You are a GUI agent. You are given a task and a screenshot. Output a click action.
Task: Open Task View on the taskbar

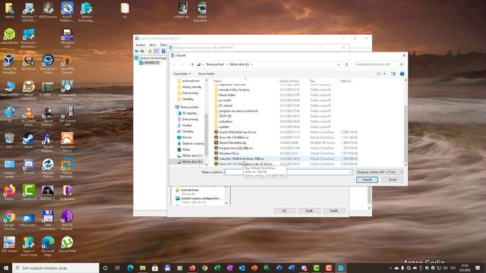point(117,268)
